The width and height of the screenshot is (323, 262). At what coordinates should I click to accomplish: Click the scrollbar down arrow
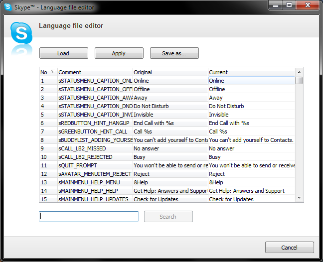[x=299, y=198]
